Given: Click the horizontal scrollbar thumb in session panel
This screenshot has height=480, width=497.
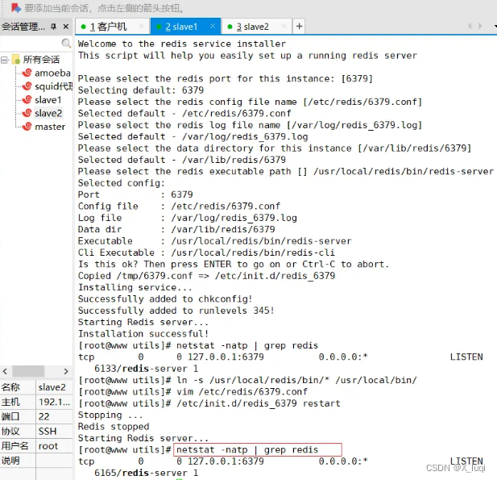Looking at the screenshot, I should 28,371.
